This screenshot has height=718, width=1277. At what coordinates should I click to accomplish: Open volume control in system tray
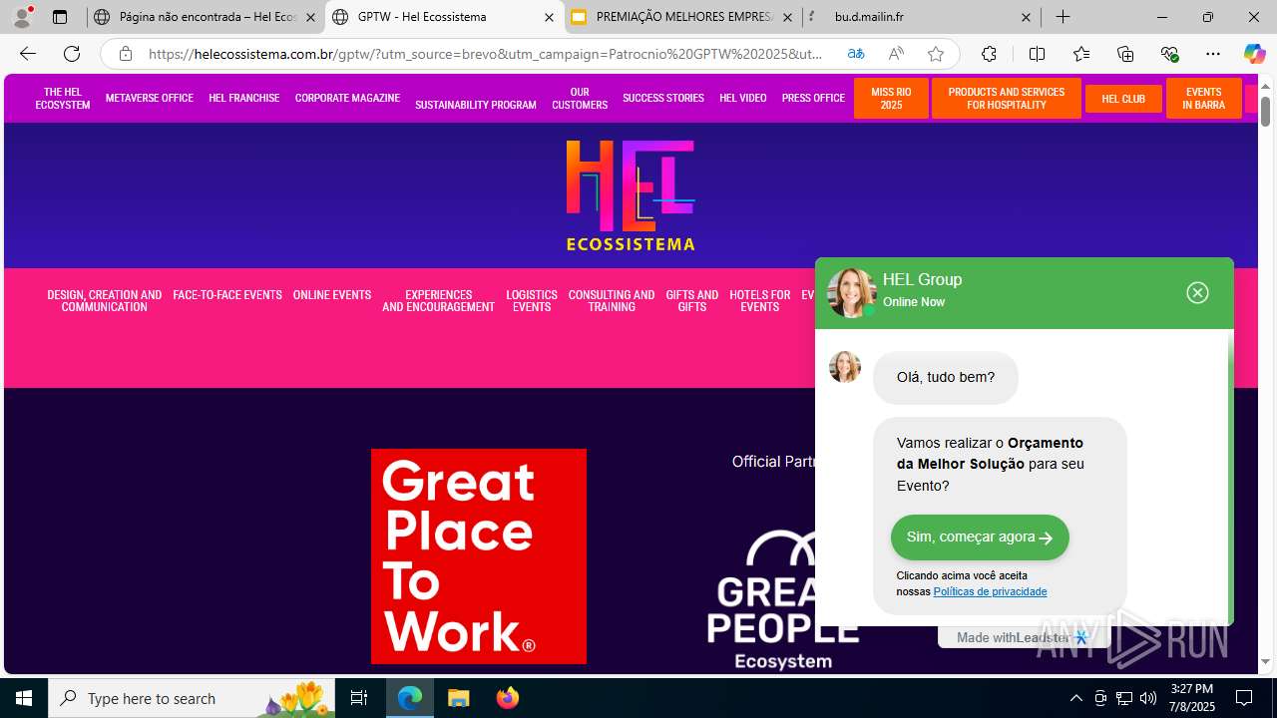coord(1148,698)
